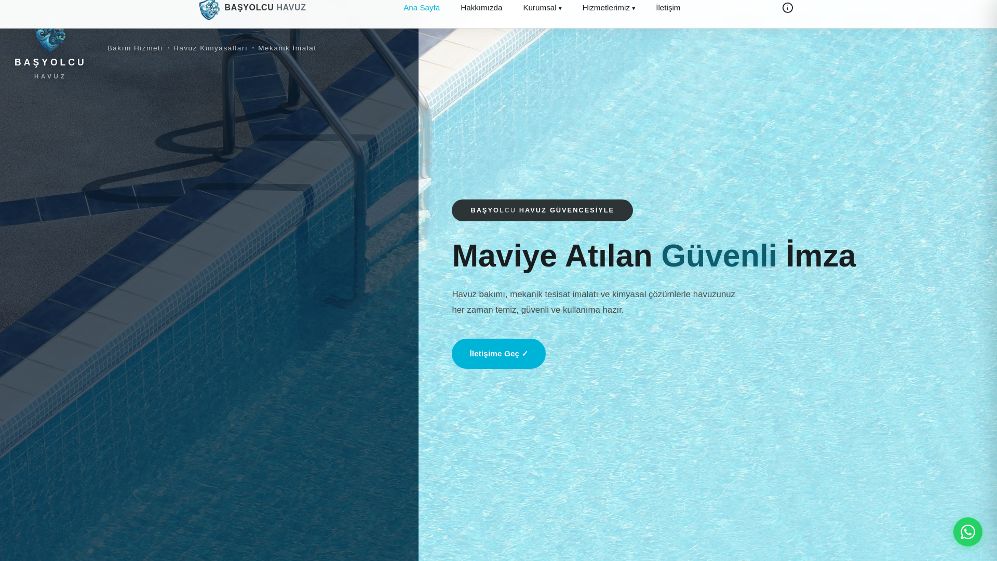
Task: Click the BAŞYOLCU wordmark under the hero logo
Action: click(x=50, y=62)
